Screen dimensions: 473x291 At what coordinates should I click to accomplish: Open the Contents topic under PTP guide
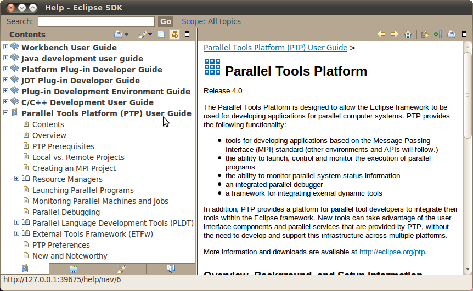[x=48, y=124]
